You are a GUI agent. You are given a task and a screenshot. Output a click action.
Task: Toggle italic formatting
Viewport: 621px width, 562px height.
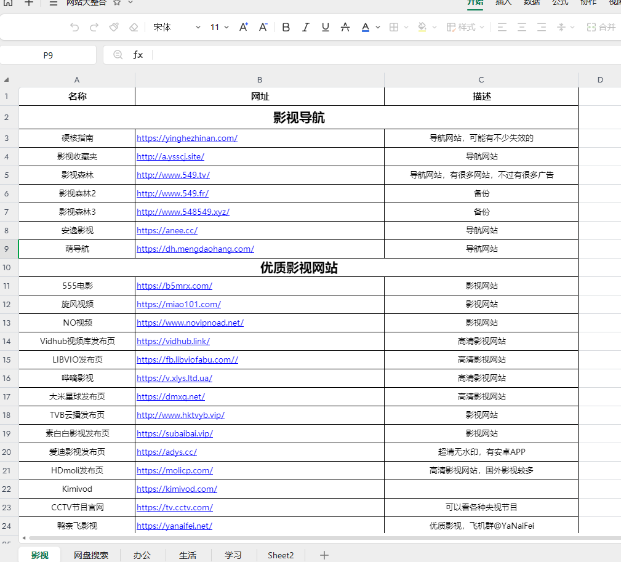pyautogui.click(x=306, y=27)
